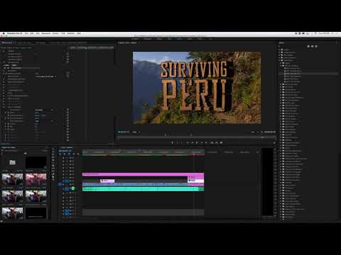Toggle the first filter badge in Effects panel
341x255 pixels.
click(308, 46)
